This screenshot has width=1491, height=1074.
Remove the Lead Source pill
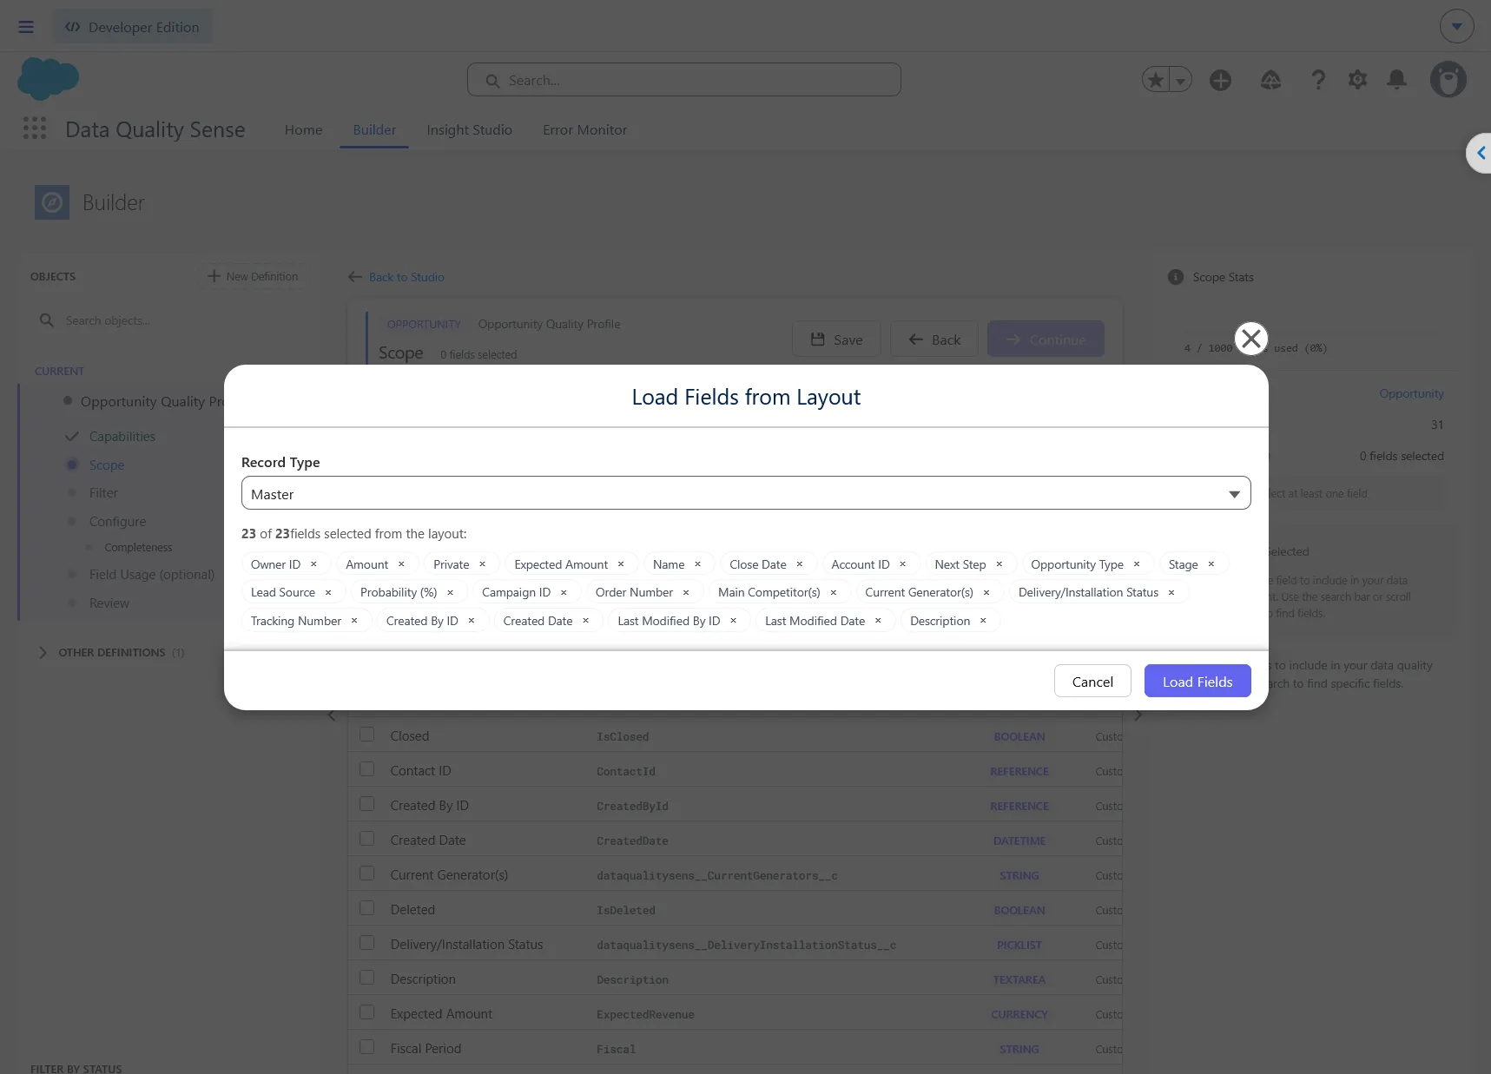(x=328, y=592)
